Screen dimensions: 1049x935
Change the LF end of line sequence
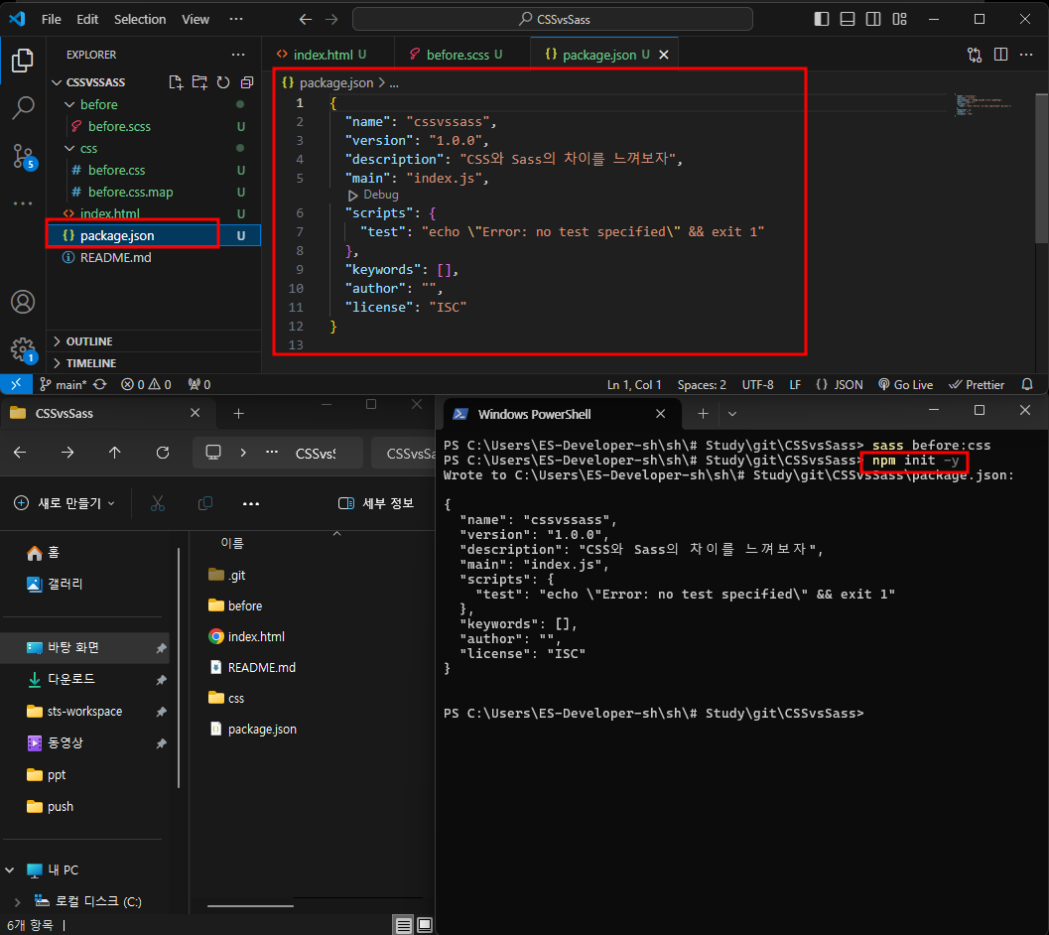795,384
